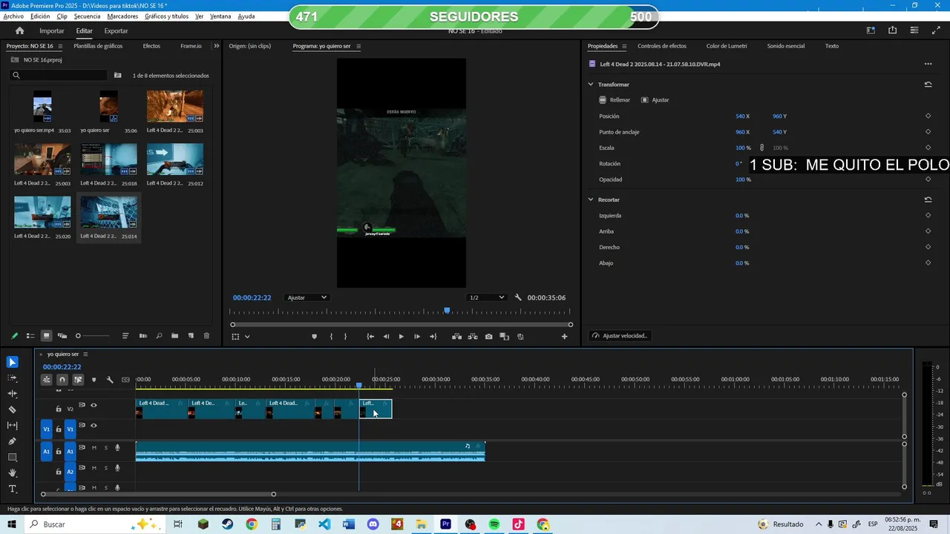Step forward one frame
Image resolution: width=950 pixels, height=534 pixels.
pyautogui.click(x=417, y=337)
